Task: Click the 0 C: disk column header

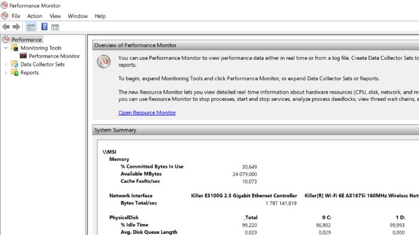Action: click(x=327, y=218)
